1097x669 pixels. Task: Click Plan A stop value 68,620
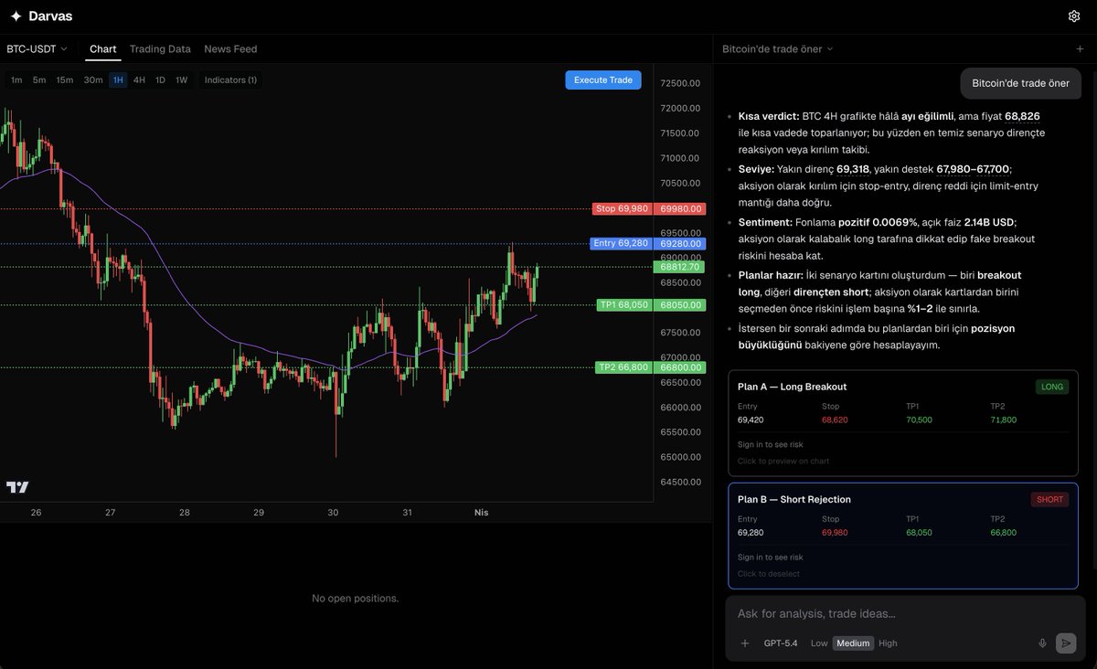point(835,420)
